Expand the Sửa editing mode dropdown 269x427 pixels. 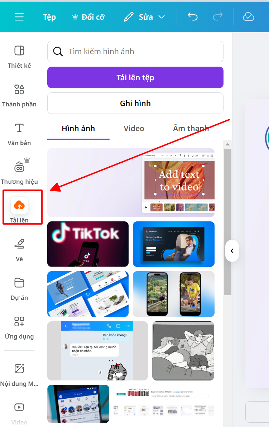[x=144, y=17]
